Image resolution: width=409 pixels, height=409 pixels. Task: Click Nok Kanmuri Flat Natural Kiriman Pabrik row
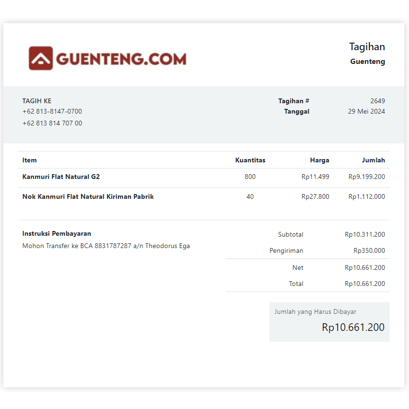[x=89, y=196]
